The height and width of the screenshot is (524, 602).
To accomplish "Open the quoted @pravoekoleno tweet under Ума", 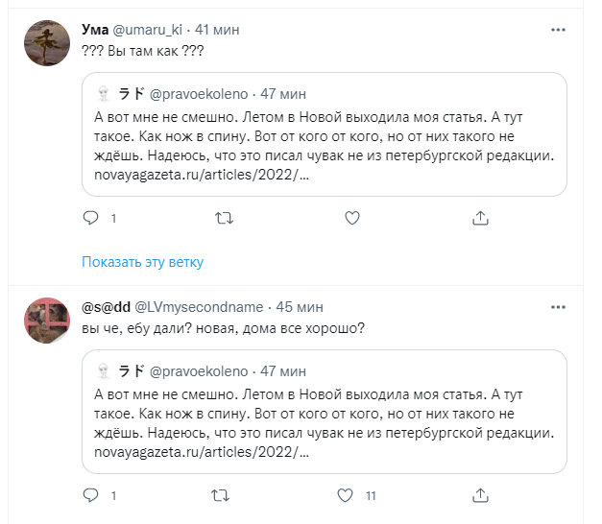I will (x=324, y=134).
